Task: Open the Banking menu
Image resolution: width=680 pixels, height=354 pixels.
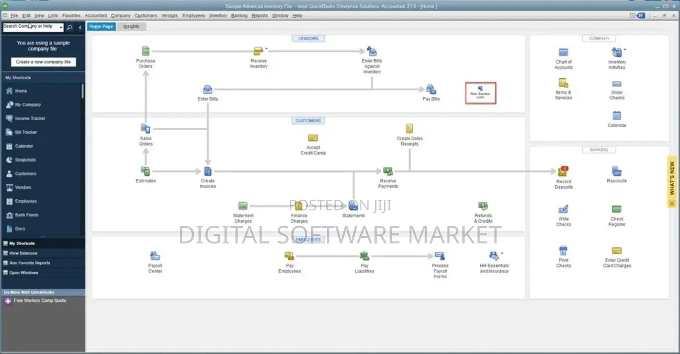Action: click(x=239, y=16)
